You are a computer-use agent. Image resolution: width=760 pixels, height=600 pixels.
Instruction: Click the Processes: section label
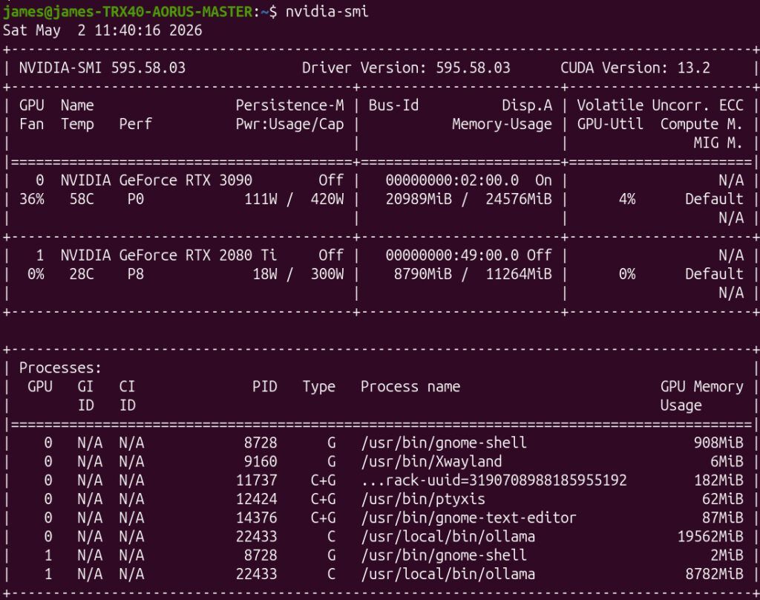coord(61,368)
